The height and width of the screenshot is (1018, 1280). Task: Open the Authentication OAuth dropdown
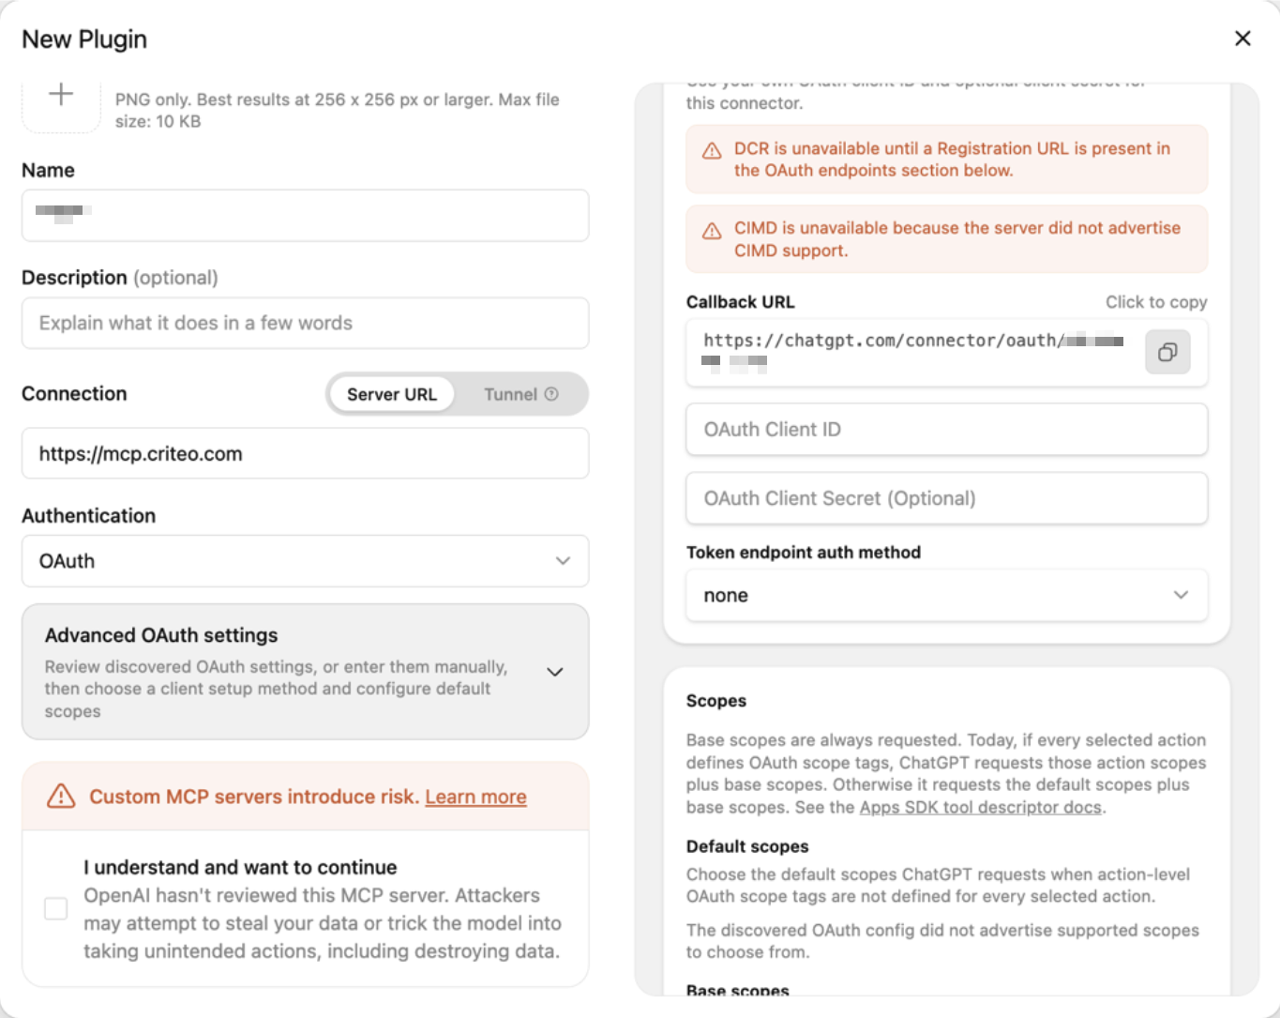pyautogui.click(x=306, y=561)
